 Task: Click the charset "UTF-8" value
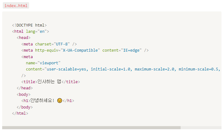tap(62, 44)
